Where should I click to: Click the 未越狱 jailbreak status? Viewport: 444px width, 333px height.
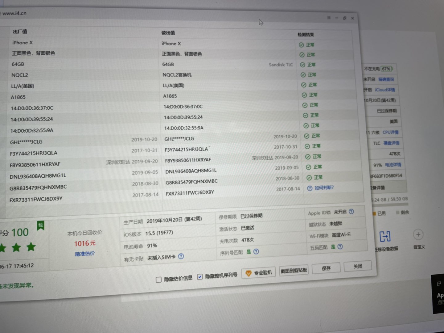tap(336, 223)
